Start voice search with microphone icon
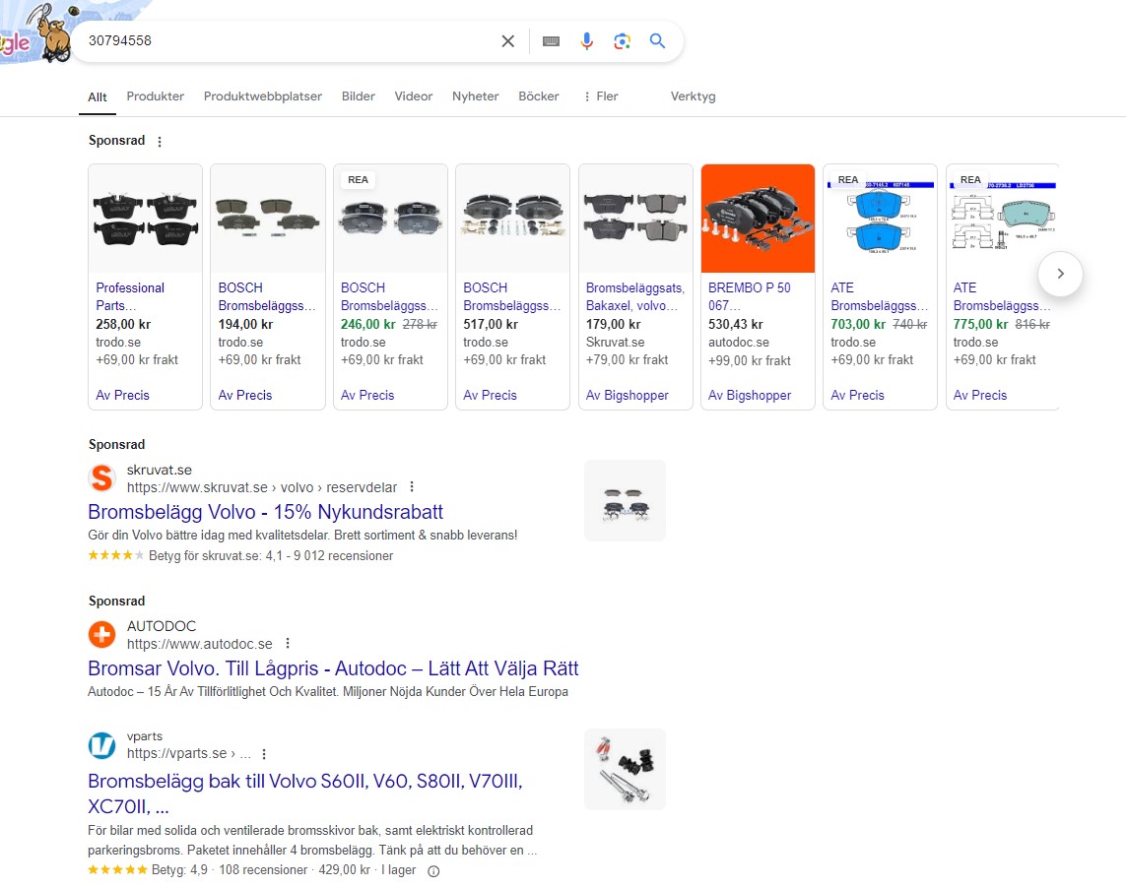The height and width of the screenshot is (888, 1126). point(587,41)
